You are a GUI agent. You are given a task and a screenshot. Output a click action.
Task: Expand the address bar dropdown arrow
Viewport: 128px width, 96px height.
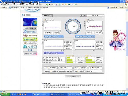point(108,8)
